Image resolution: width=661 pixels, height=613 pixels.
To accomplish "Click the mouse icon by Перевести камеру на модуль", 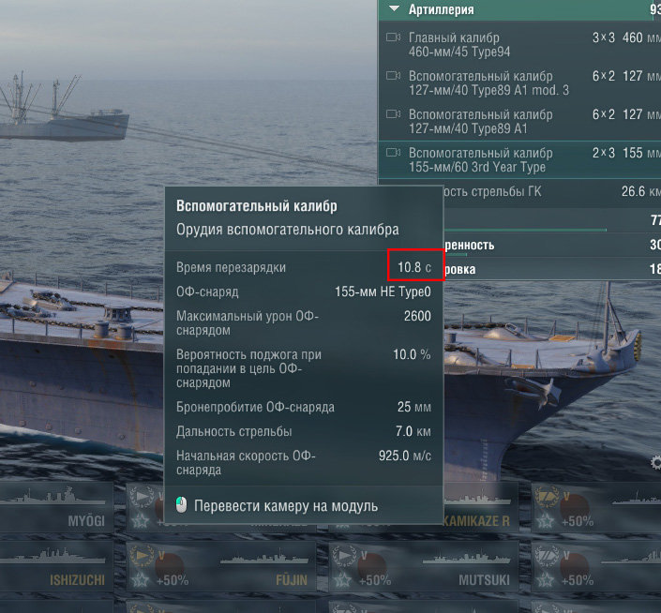I will pyautogui.click(x=181, y=504).
